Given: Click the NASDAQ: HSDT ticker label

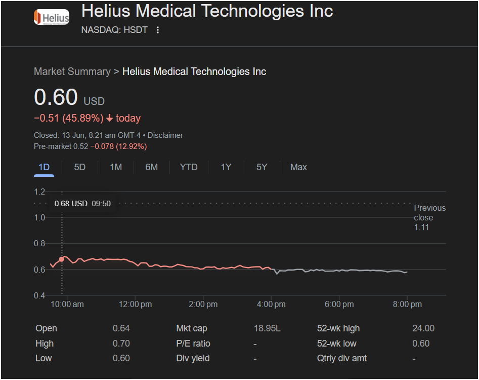Looking at the screenshot, I should point(114,30).
